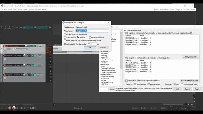Toggle the Snap toolbar icon
This screenshot has height=114, width=203.
tap(46, 28)
